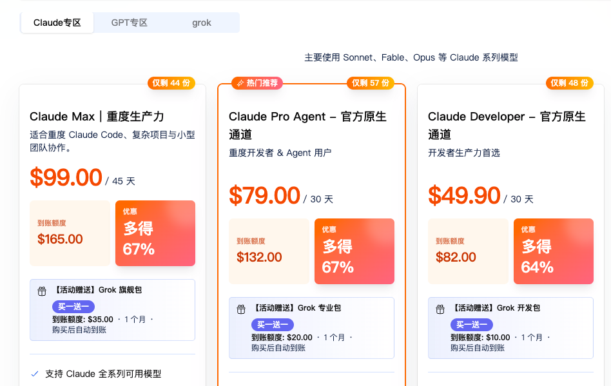Click the 开发者生产力首选 subtitle

463,153
